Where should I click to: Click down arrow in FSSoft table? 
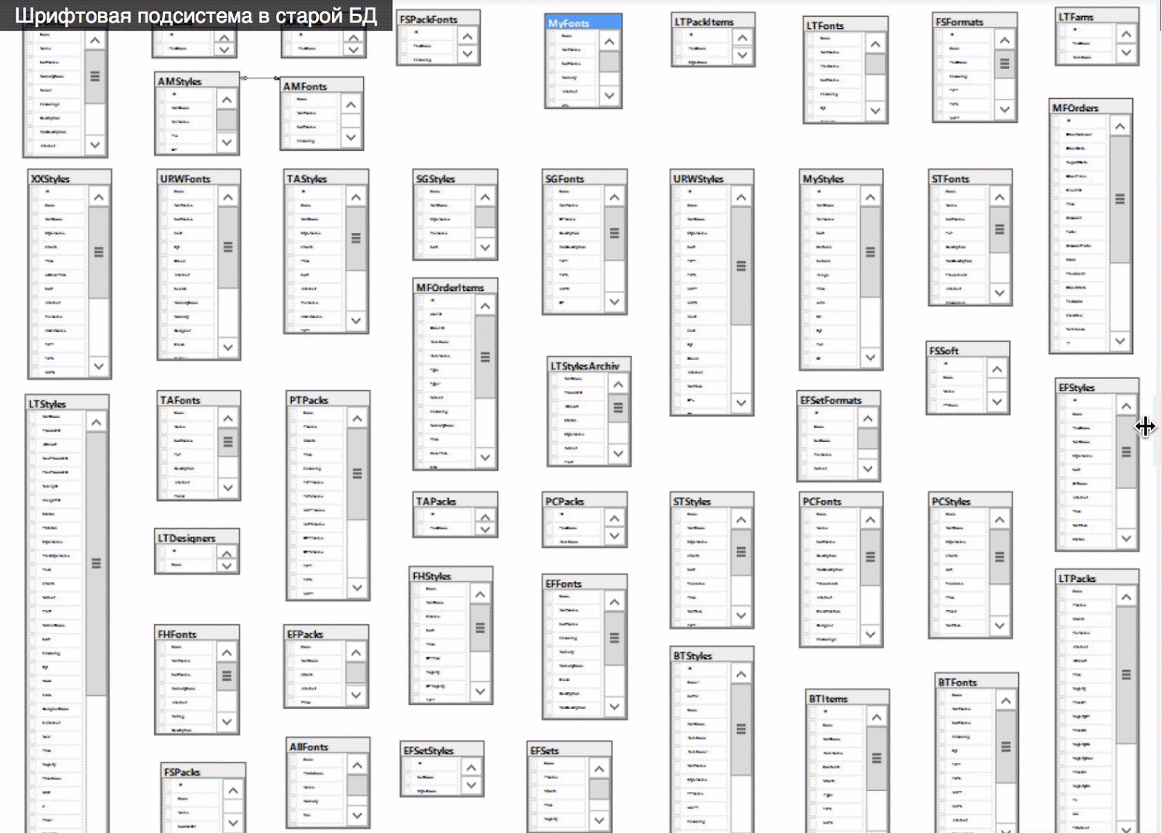click(996, 402)
